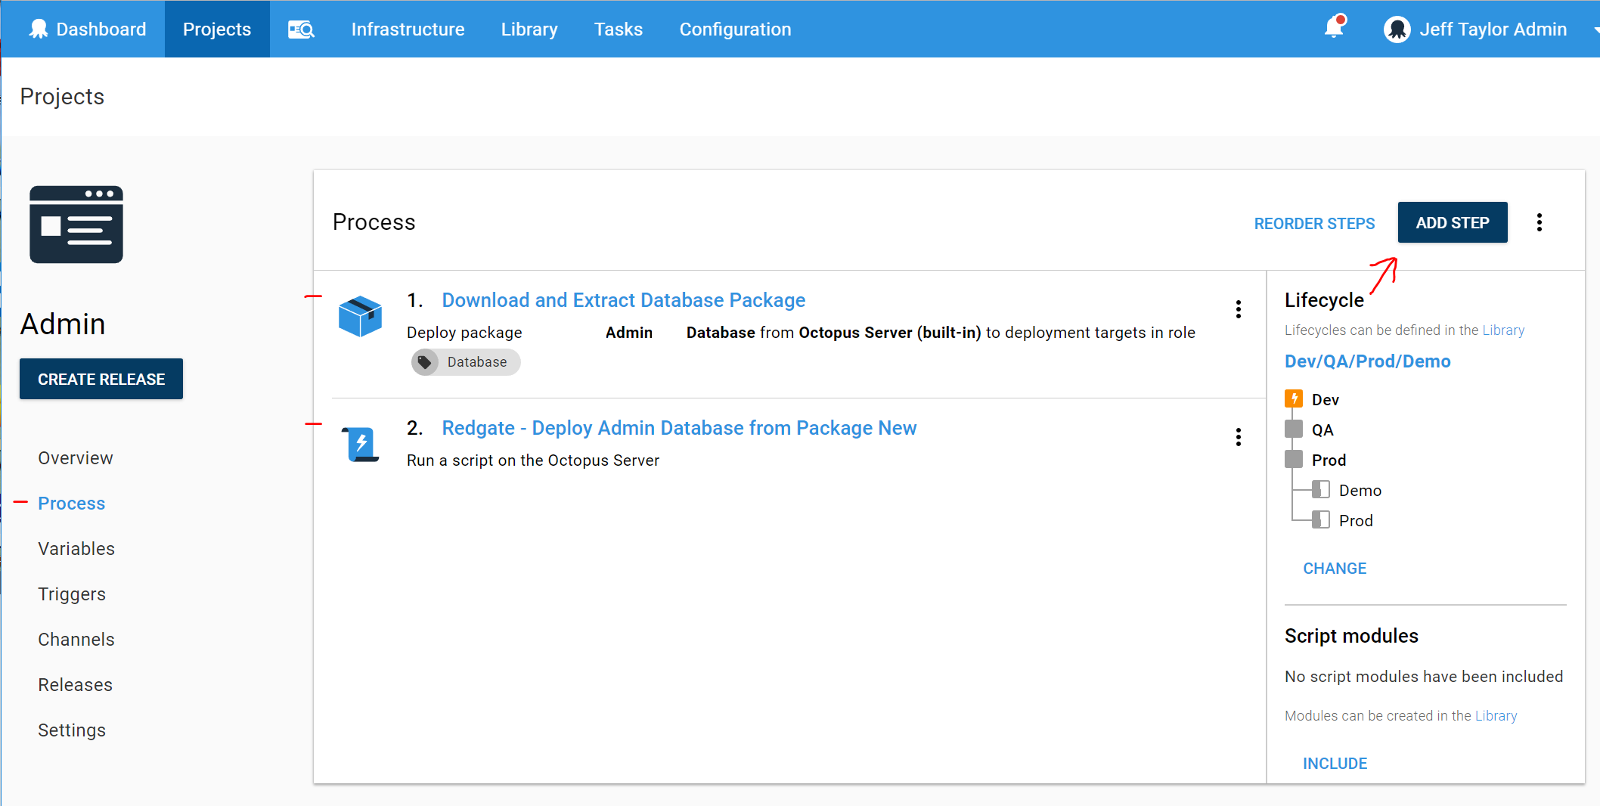Click the Octopus logo beside Dashboard
The image size is (1600, 806).
(39, 29)
